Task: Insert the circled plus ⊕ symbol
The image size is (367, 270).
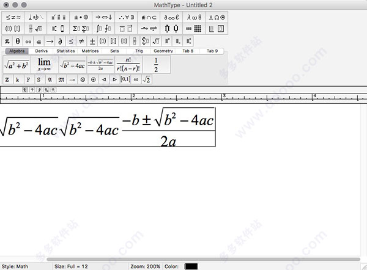Action: (94, 79)
